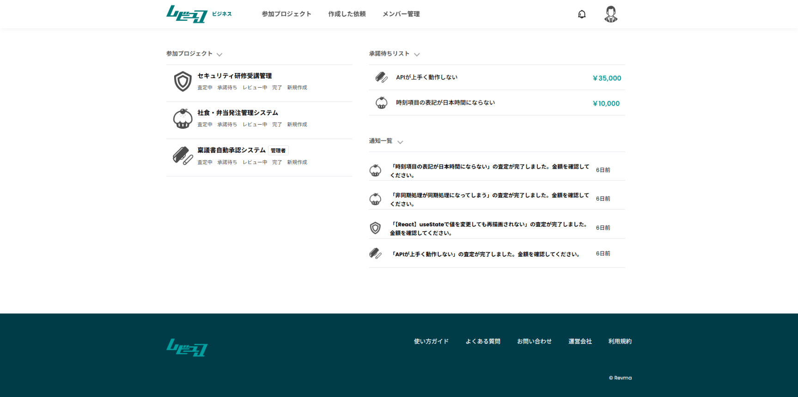The image size is (798, 397).
Task: Select 新規作成 under 稟議書自動承認システム
Action: [297, 162]
